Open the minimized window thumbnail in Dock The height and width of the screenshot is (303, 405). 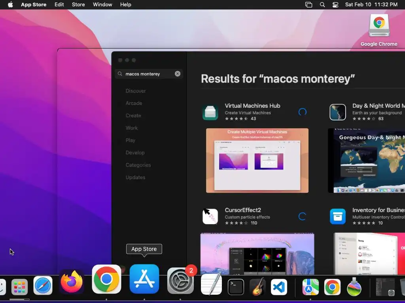pyautogui.click(x=385, y=287)
